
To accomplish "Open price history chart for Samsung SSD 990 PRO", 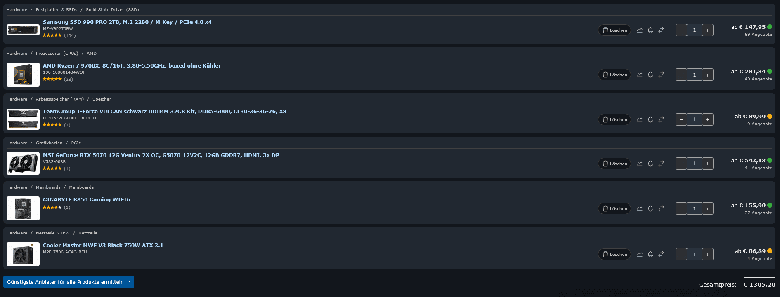I will (640, 30).
